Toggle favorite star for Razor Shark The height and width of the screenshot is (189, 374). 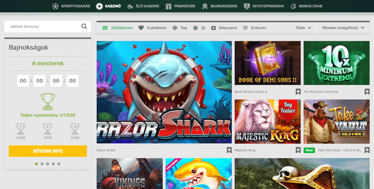pos(229,150)
